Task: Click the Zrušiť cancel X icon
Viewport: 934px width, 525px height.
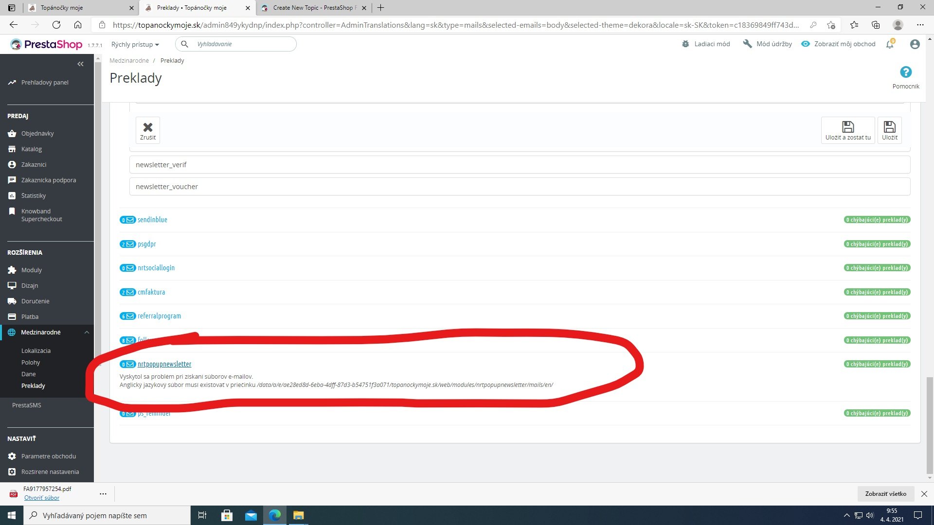Action: [x=148, y=127]
